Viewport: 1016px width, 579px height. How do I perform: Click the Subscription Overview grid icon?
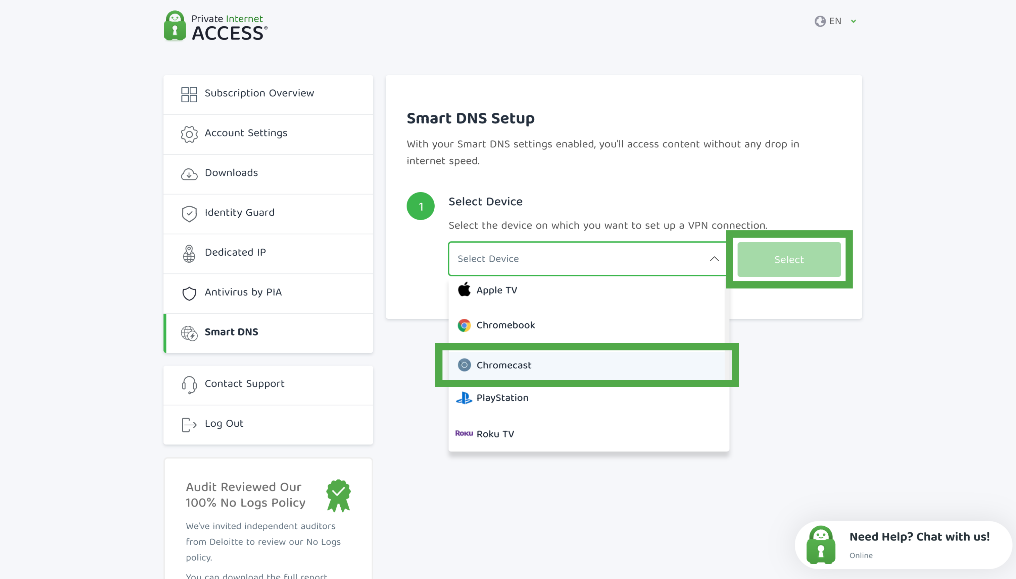pyautogui.click(x=189, y=95)
